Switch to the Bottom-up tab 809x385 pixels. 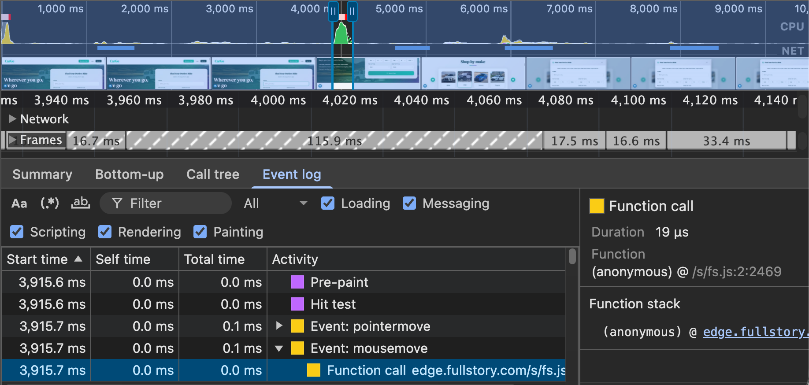[130, 174]
